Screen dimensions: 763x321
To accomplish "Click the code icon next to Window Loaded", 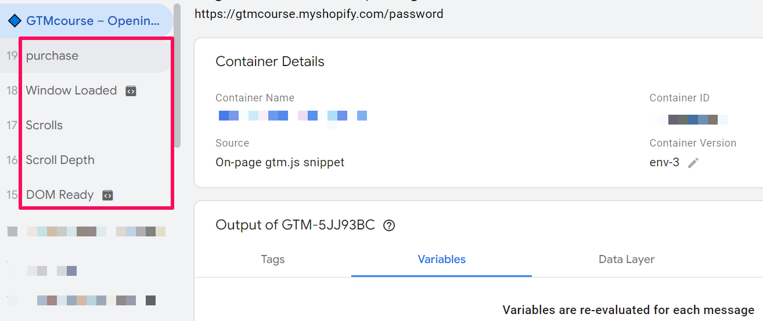I will (131, 91).
